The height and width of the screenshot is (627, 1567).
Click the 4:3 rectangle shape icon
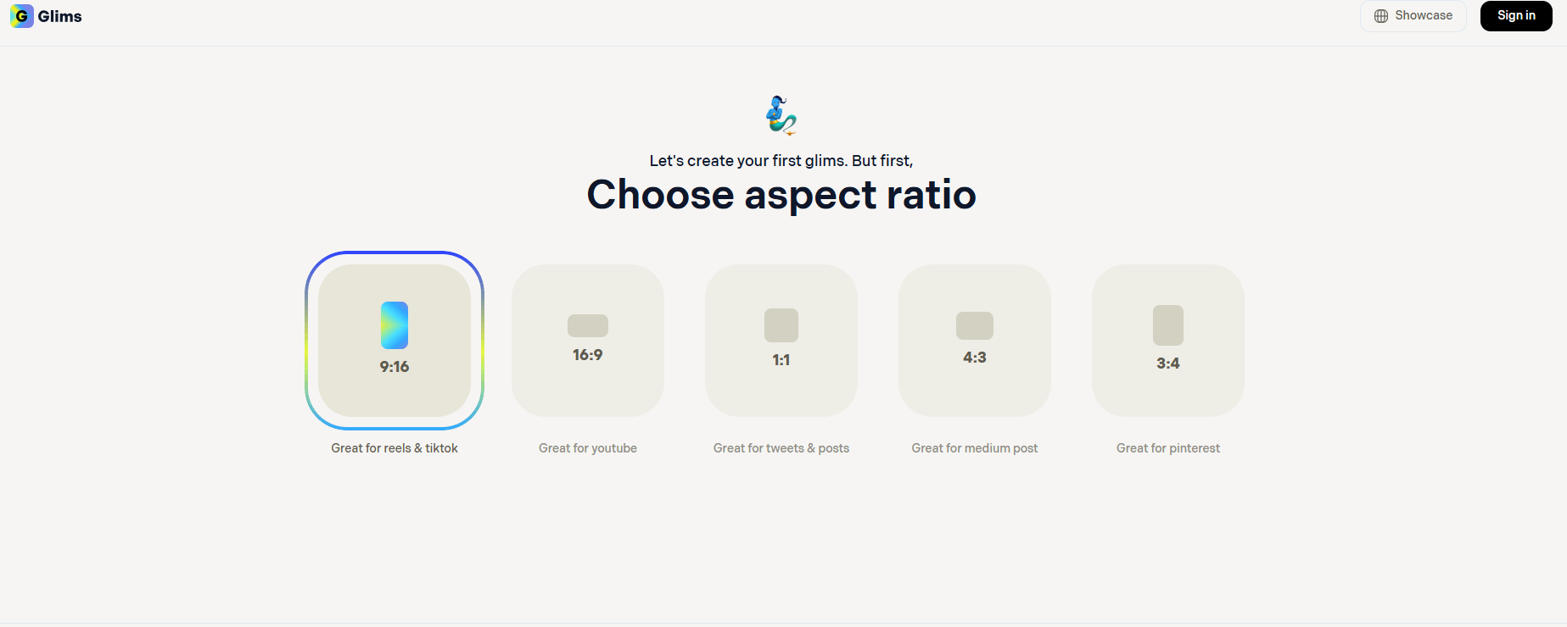975,325
